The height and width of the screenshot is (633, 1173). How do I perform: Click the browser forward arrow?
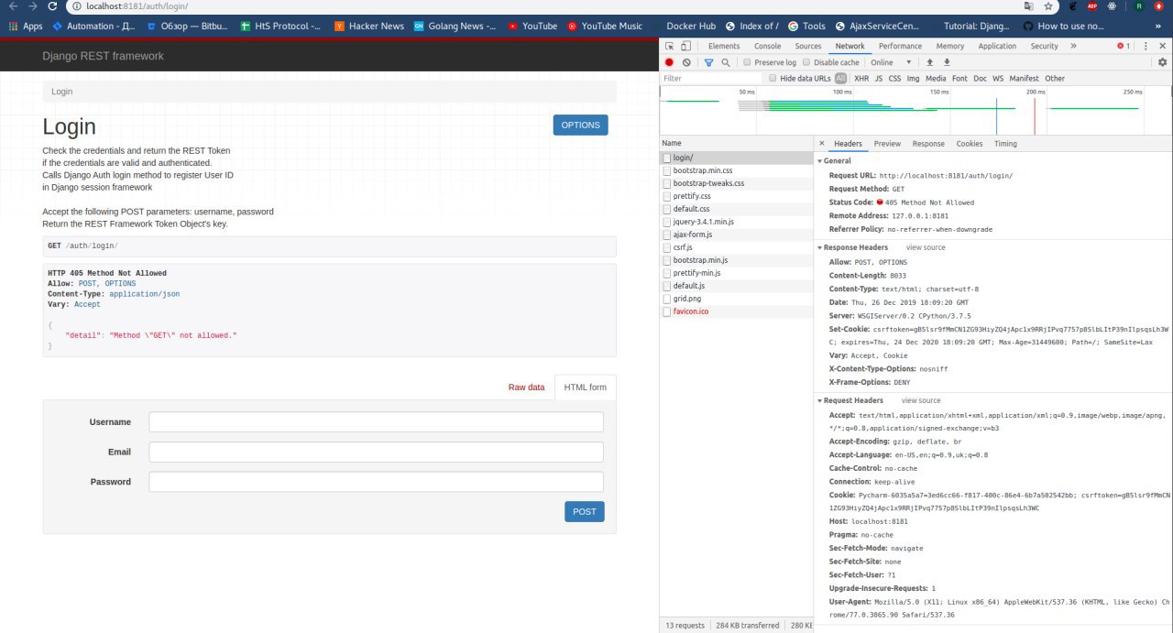pyautogui.click(x=32, y=5)
